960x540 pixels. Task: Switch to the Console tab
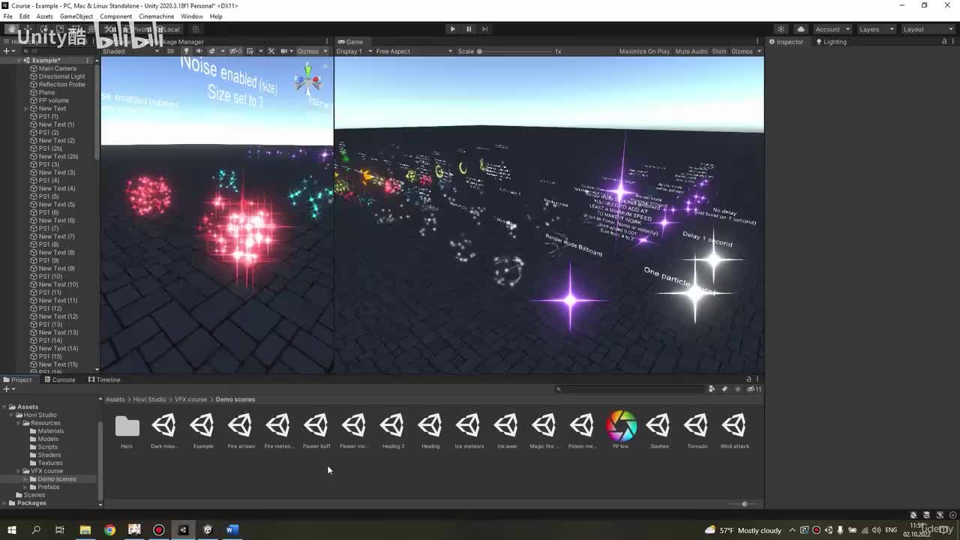(59, 379)
